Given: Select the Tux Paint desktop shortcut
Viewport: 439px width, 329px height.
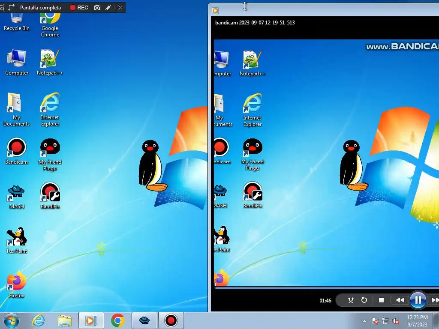Looking at the screenshot, I should [17, 241].
